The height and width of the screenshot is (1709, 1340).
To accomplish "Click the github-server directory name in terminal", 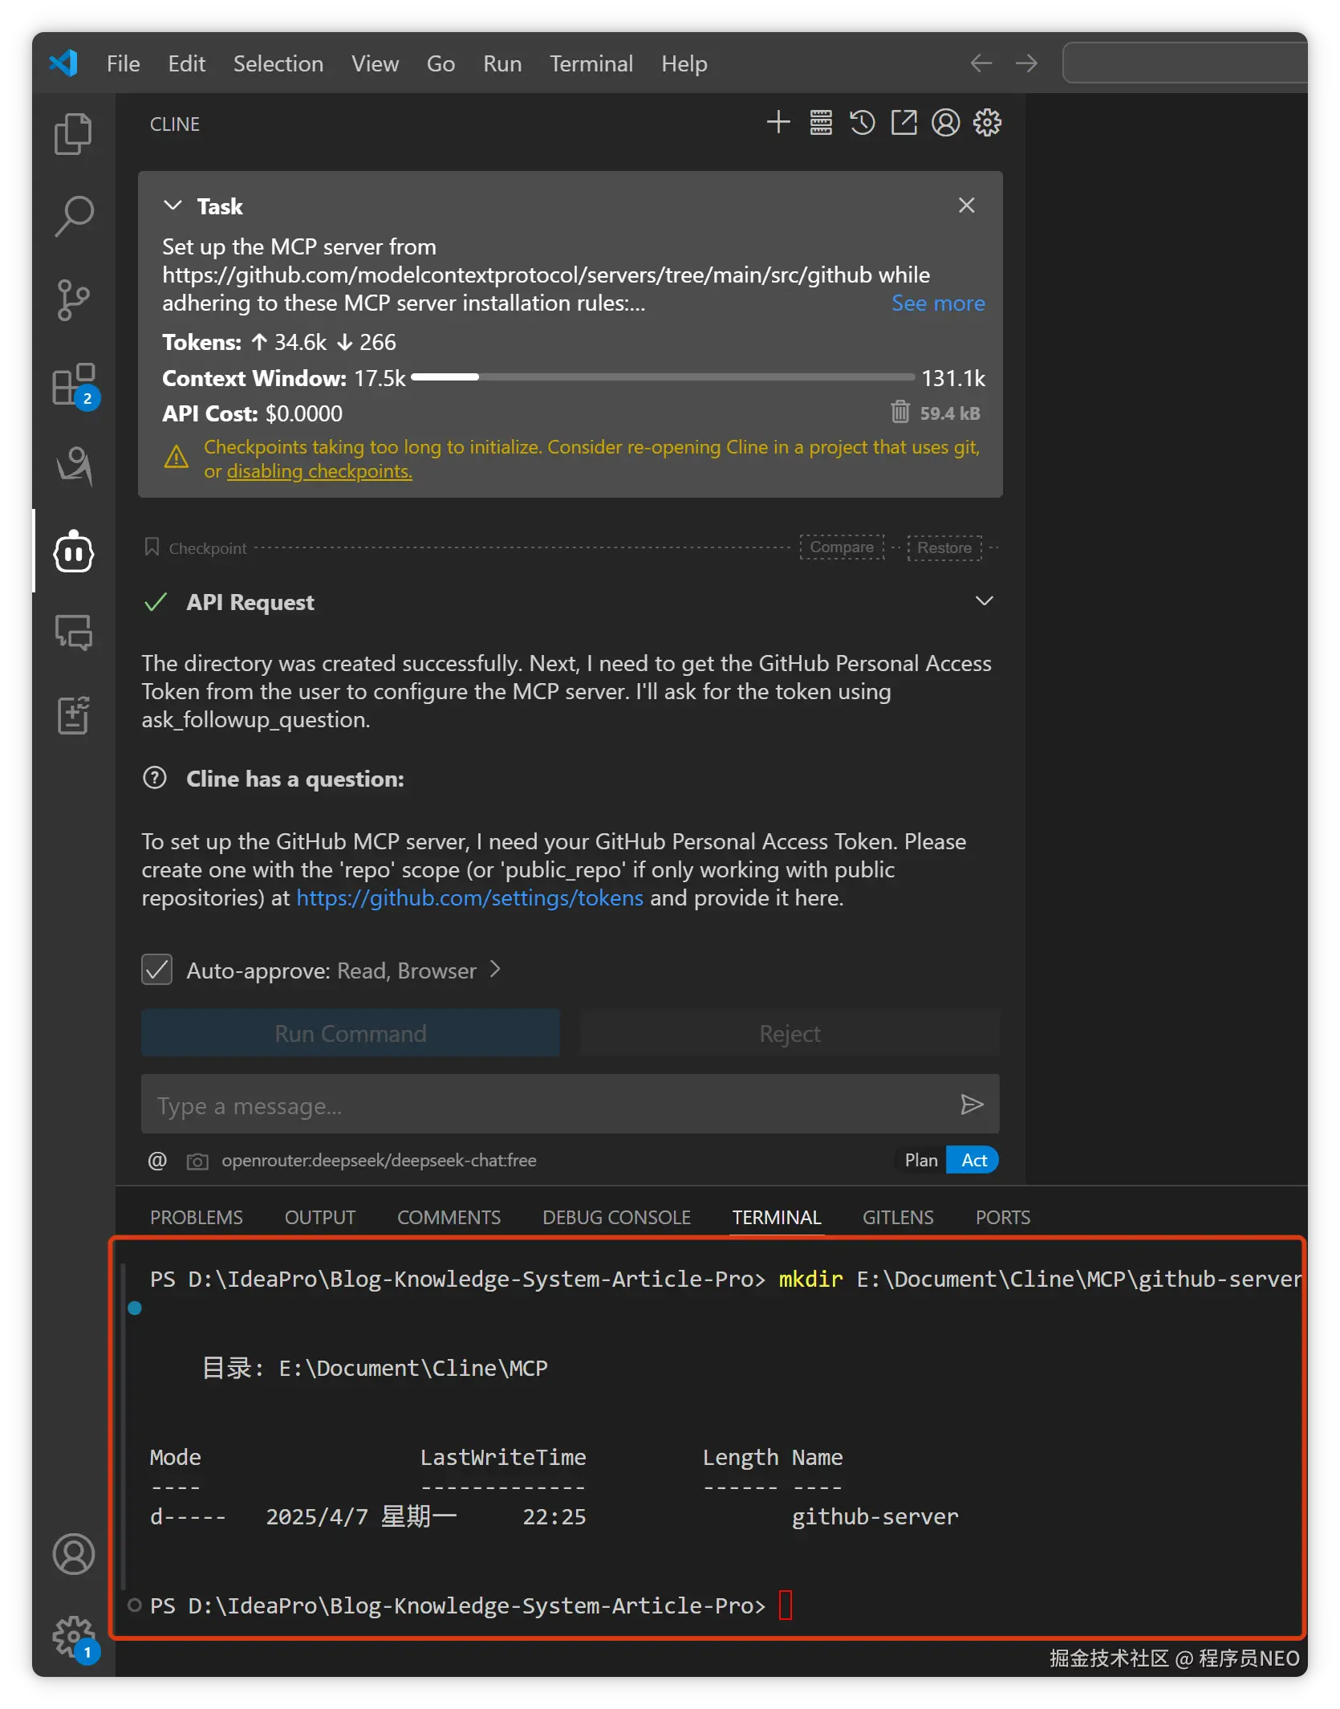I will pyautogui.click(x=875, y=1516).
